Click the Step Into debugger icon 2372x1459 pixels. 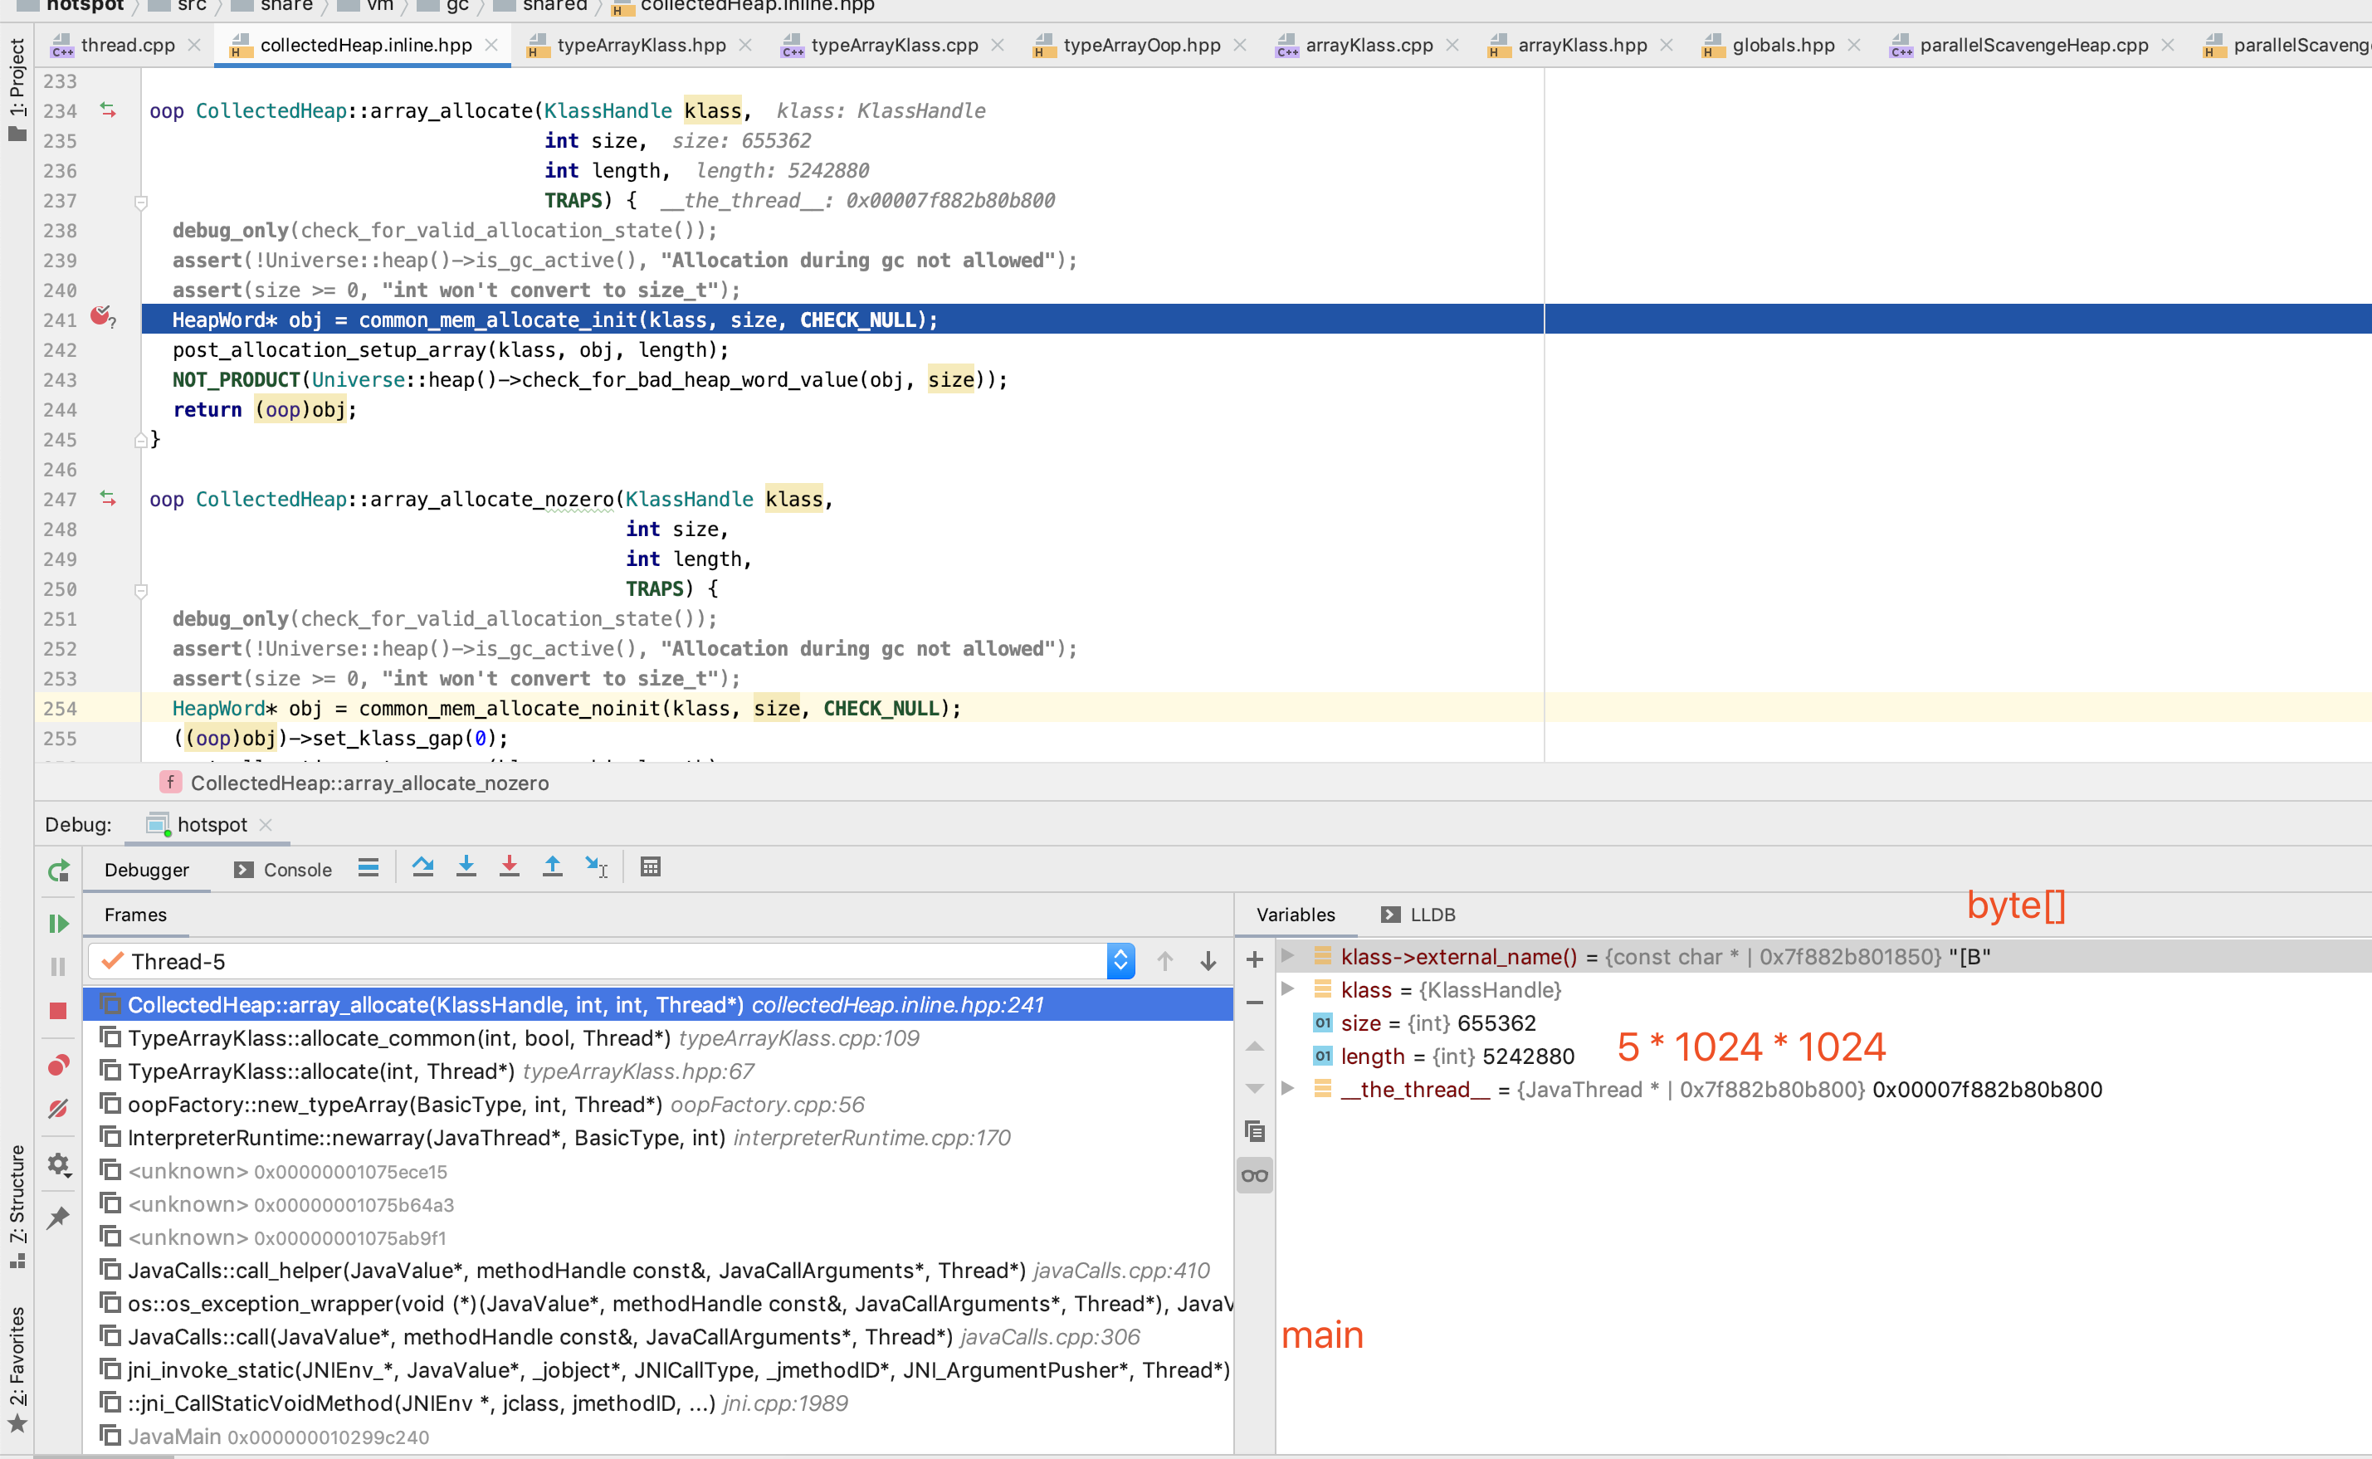[466, 867]
